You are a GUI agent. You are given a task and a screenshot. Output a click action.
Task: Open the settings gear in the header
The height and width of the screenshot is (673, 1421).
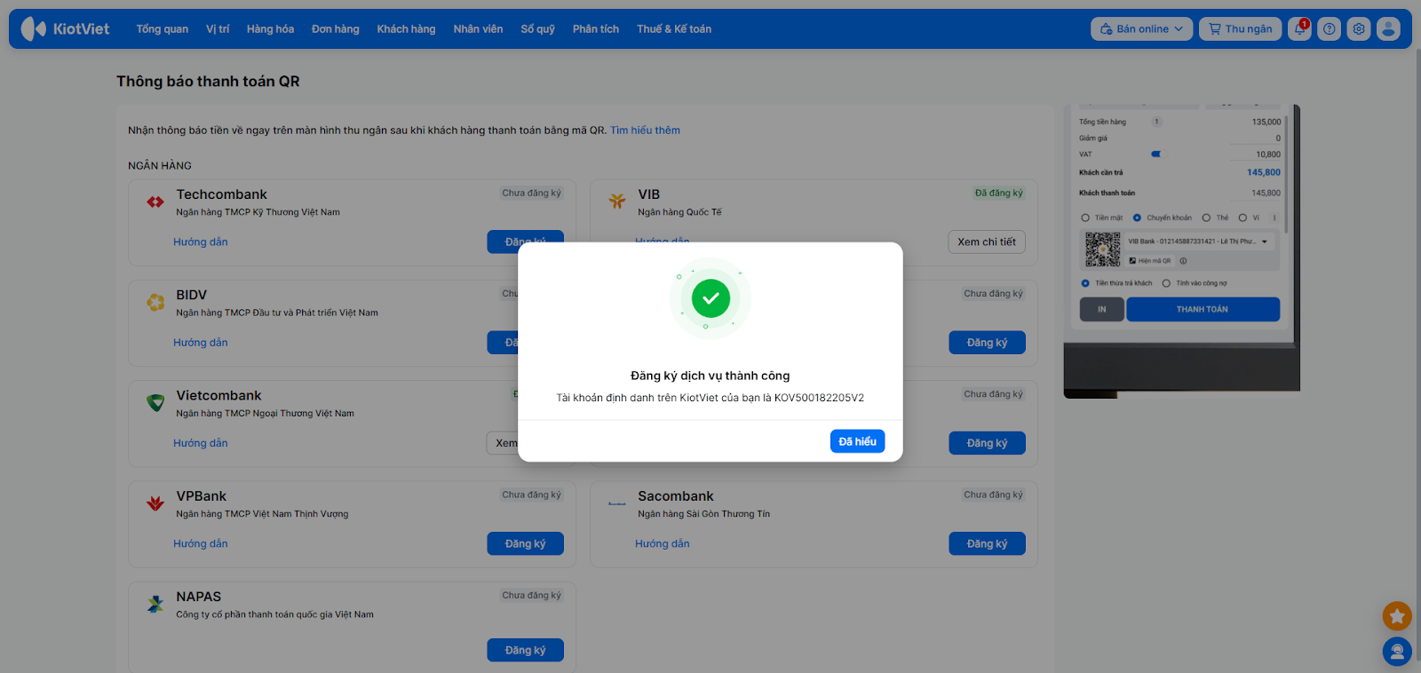click(x=1359, y=28)
